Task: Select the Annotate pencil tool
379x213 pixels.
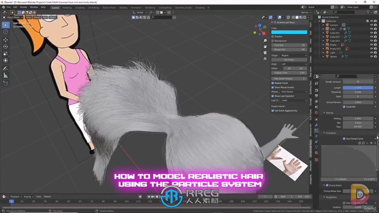Action: pyautogui.click(x=6, y=68)
